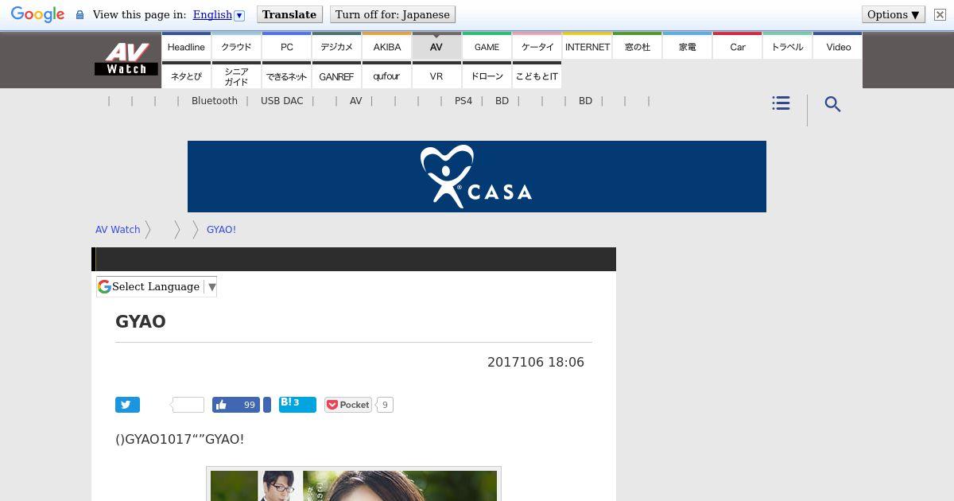Open site search magnifier icon
The height and width of the screenshot is (501, 954).
coord(832,104)
